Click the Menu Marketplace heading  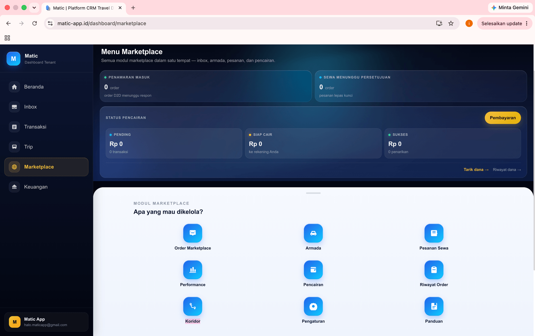132,52
